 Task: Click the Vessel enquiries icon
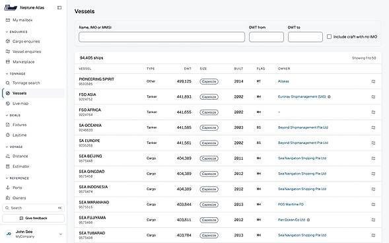pyautogui.click(x=8, y=52)
